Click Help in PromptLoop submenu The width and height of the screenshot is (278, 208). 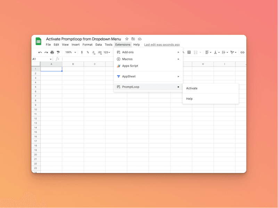click(x=211, y=99)
